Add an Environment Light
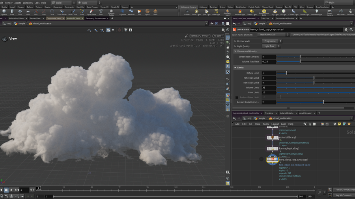Screen dimensions: 355x199 (x=264, y=12)
